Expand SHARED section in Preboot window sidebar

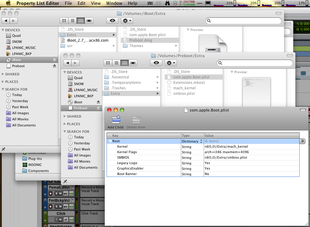pos(65,116)
